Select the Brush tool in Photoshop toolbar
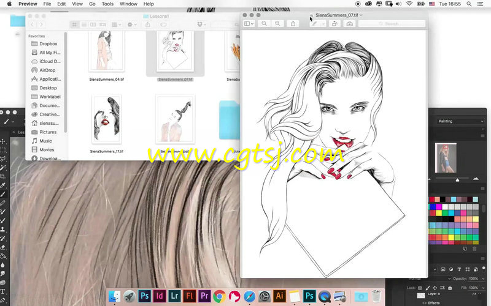 [x=3, y=194]
